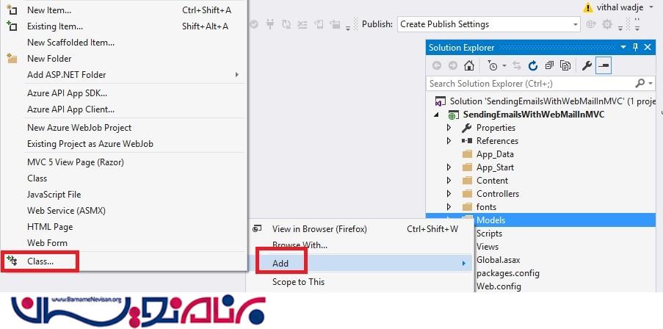Expand the Content folder
663x329 pixels.
tap(449, 181)
